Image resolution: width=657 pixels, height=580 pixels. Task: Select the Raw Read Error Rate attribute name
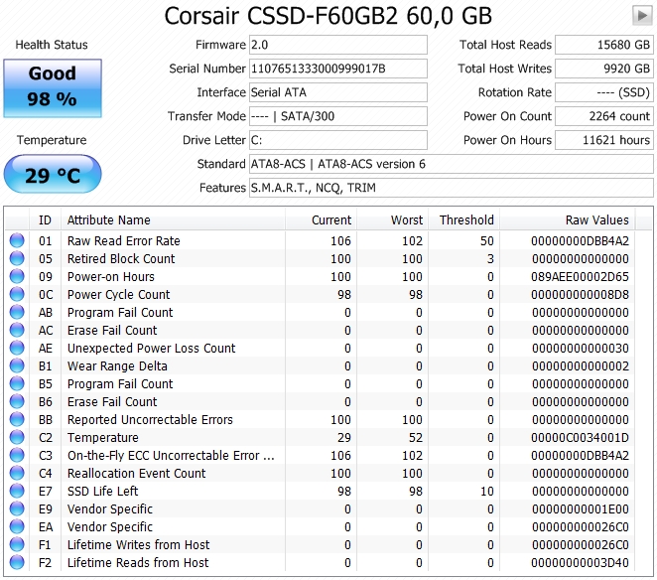coord(124,240)
